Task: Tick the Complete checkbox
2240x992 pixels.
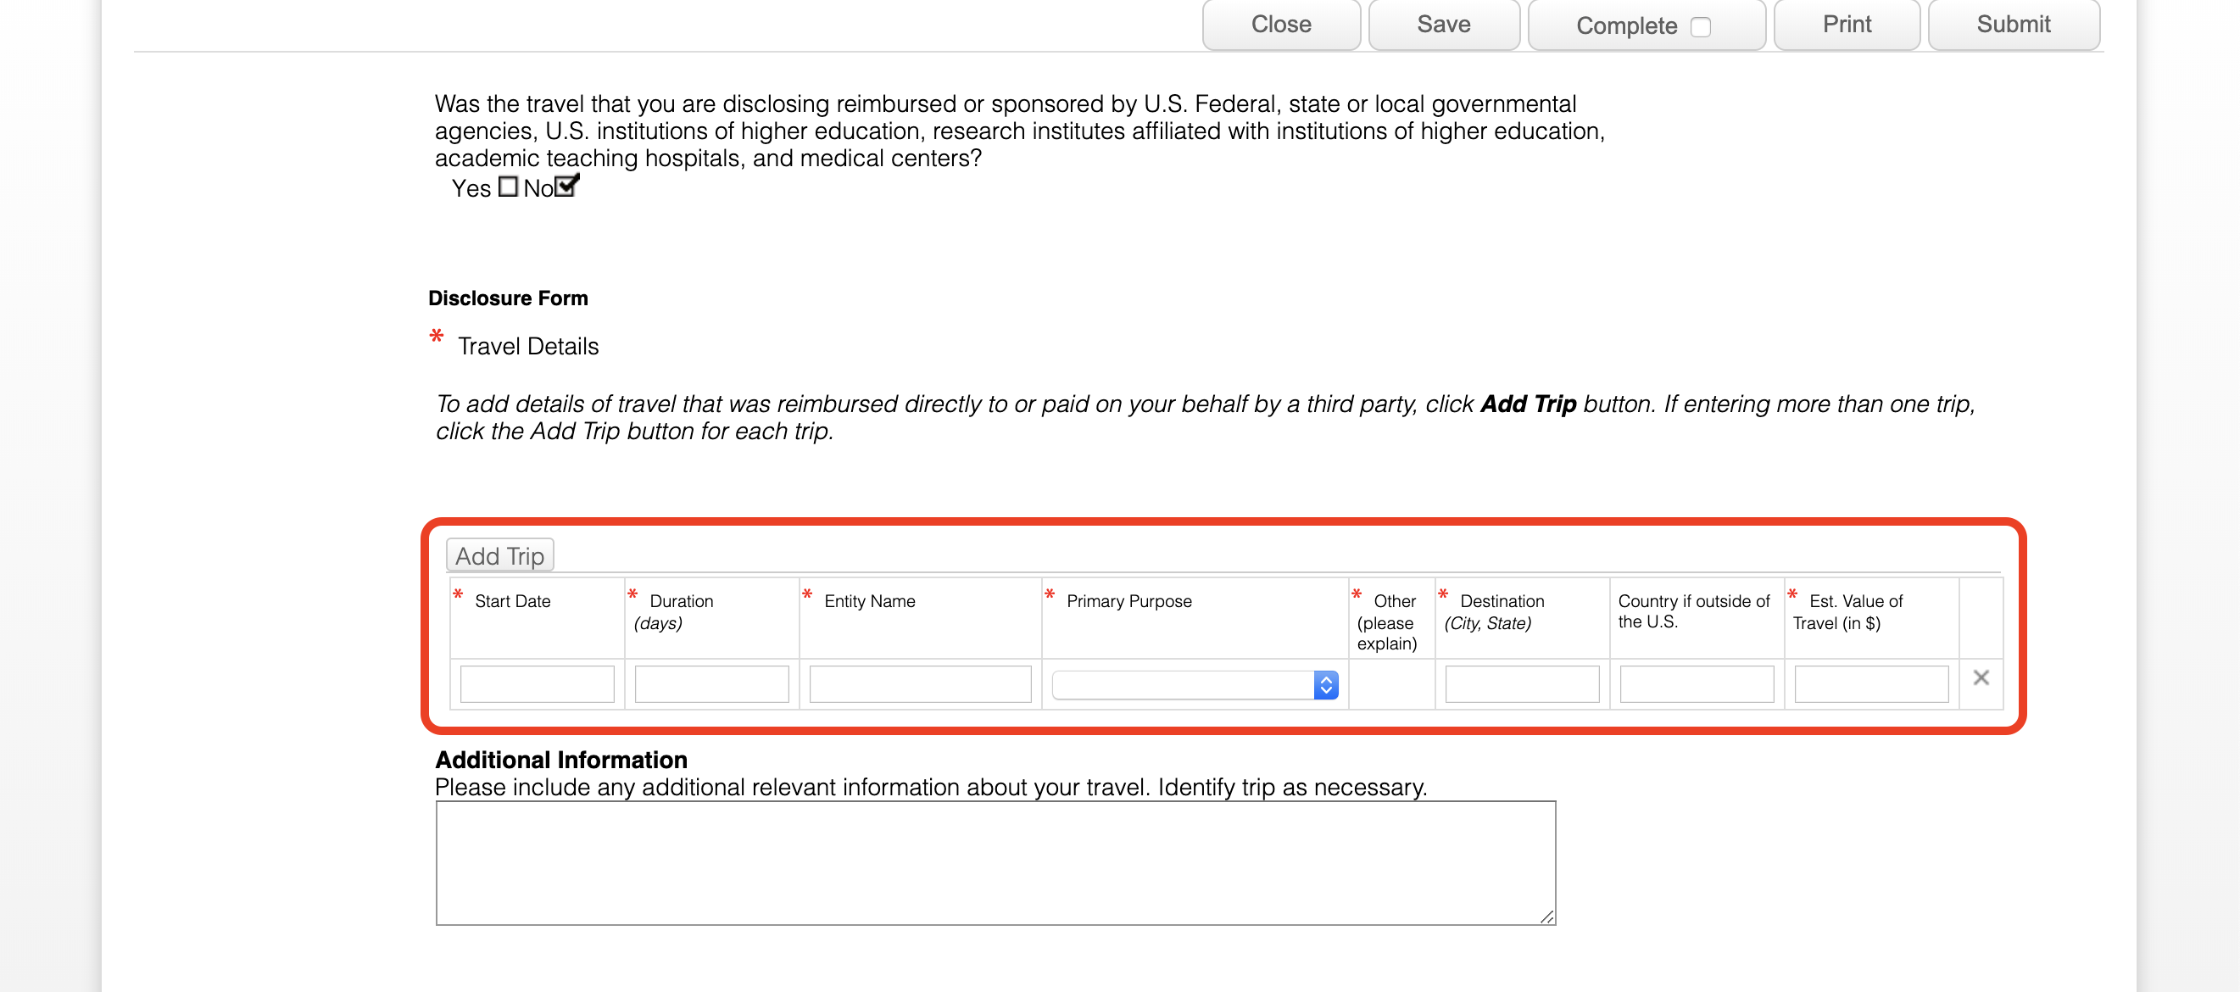Action: click(1700, 27)
